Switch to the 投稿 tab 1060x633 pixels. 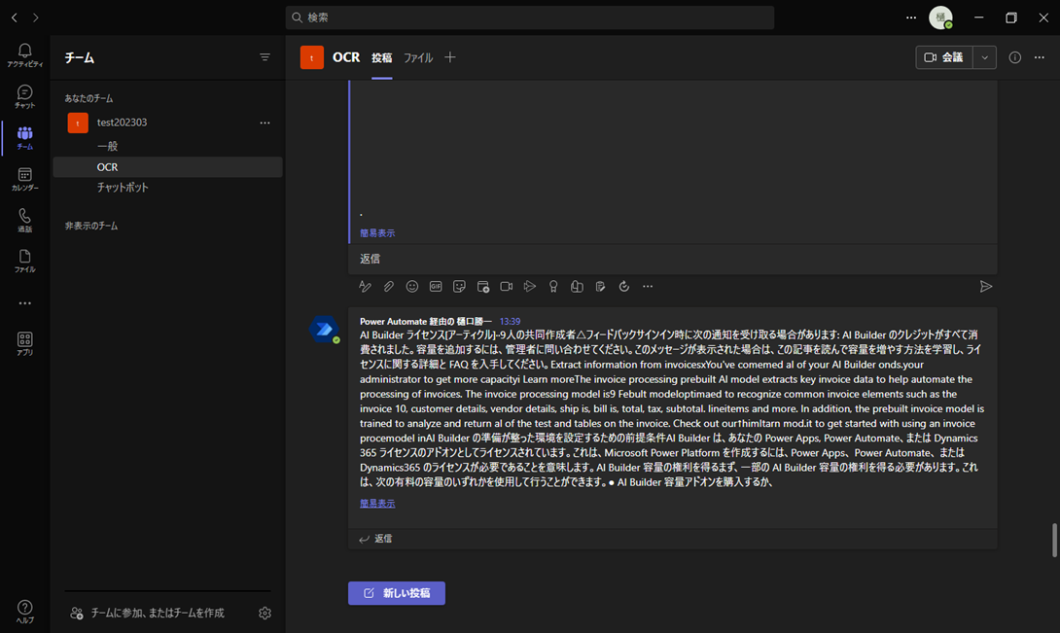tap(381, 58)
